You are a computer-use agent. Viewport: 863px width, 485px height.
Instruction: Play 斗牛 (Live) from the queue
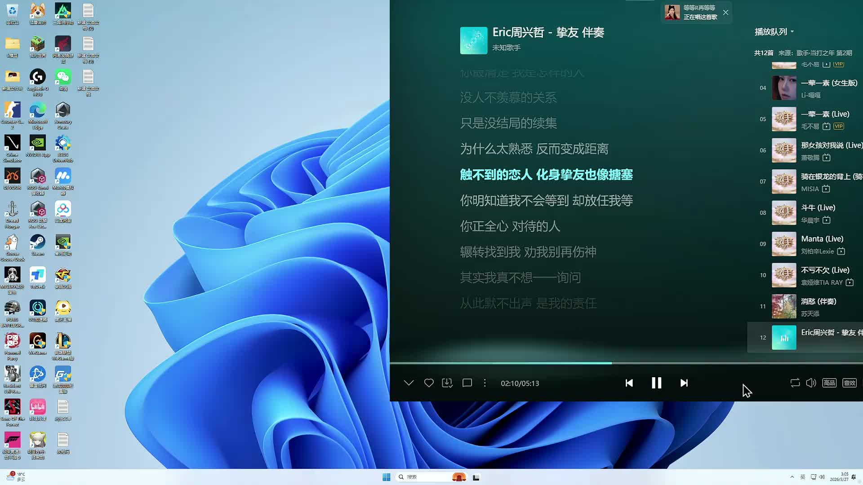(x=818, y=208)
